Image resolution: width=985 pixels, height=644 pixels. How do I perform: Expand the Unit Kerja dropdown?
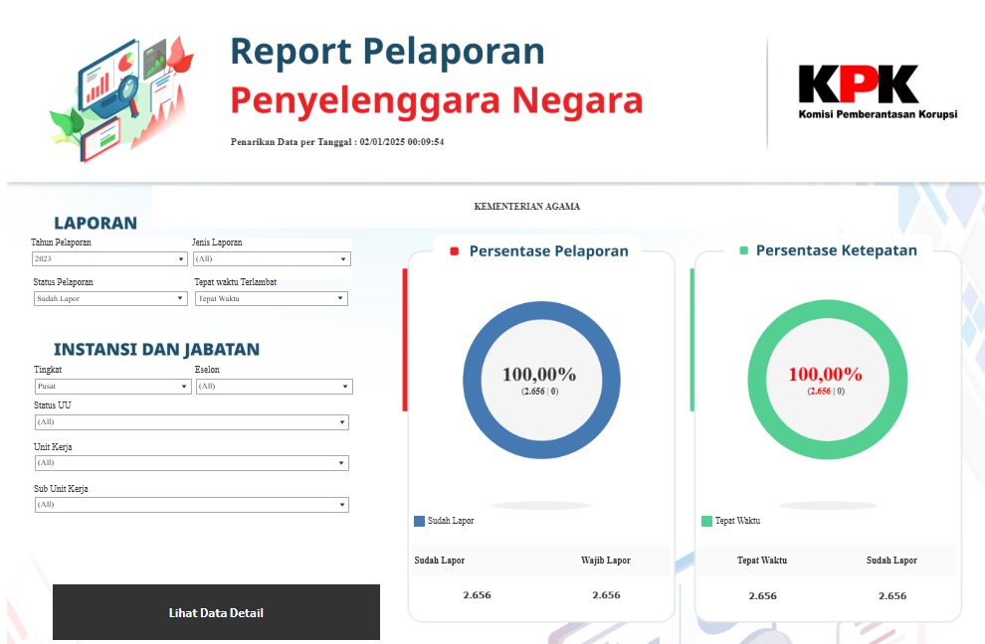point(189,462)
